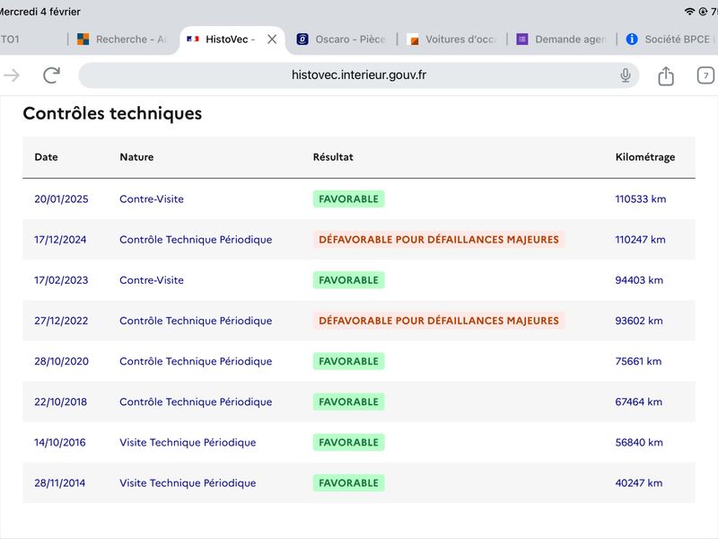Open the Demande agen tab

563,40
